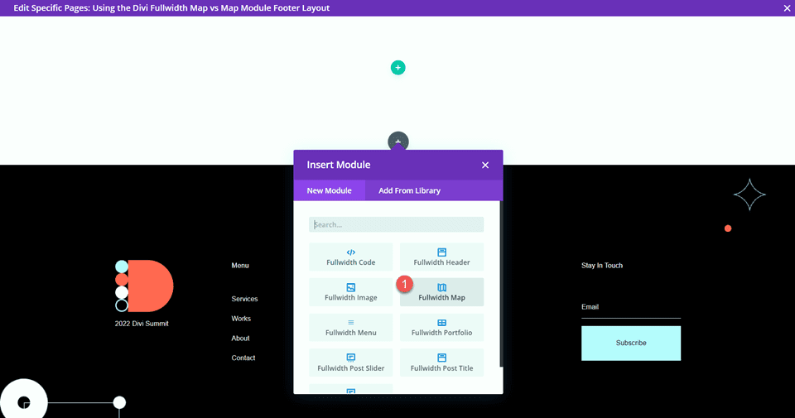Insert the Fullwidth Image module
This screenshot has height=418, width=795.
coord(351,292)
